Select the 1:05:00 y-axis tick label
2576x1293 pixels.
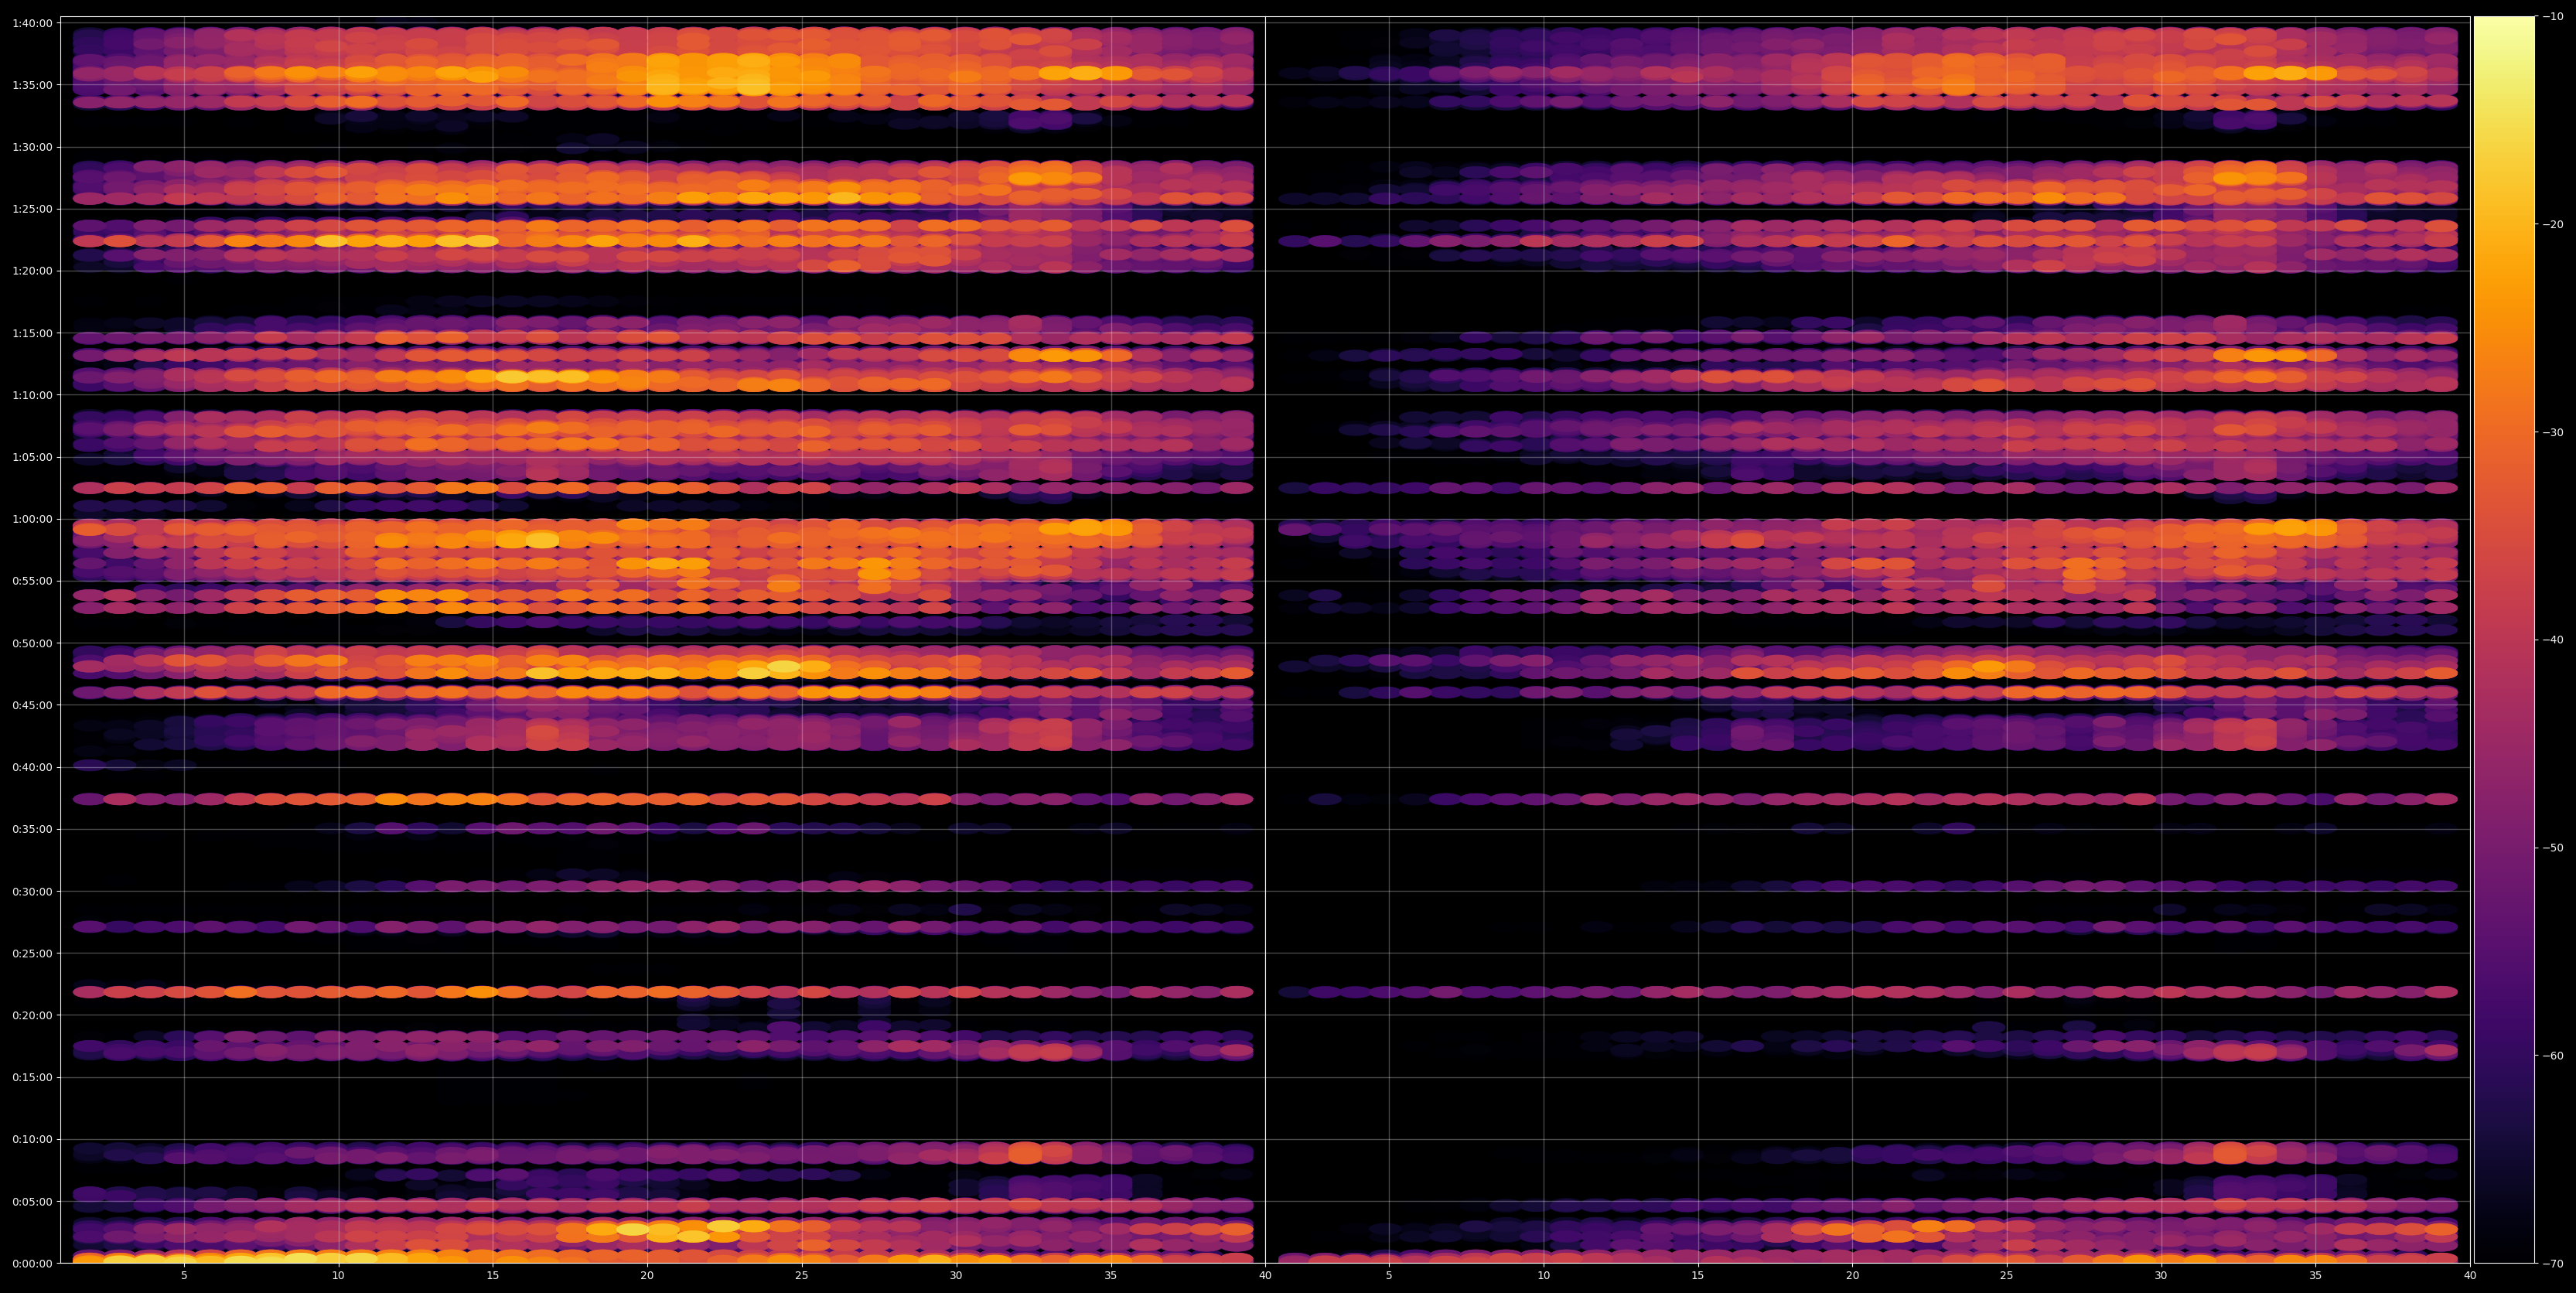pyautogui.click(x=32, y=457)
